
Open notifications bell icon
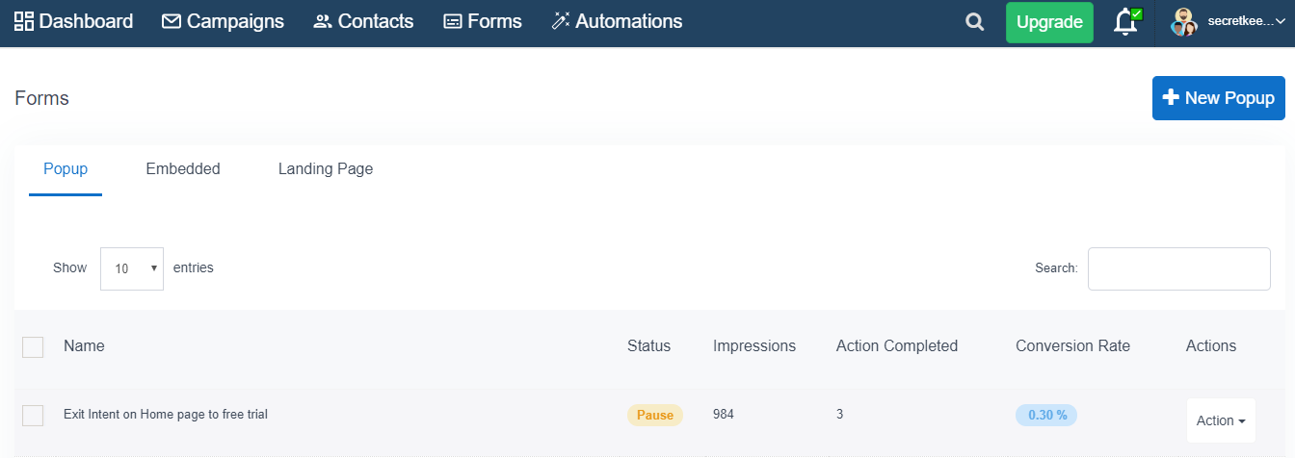point(1126,21)
